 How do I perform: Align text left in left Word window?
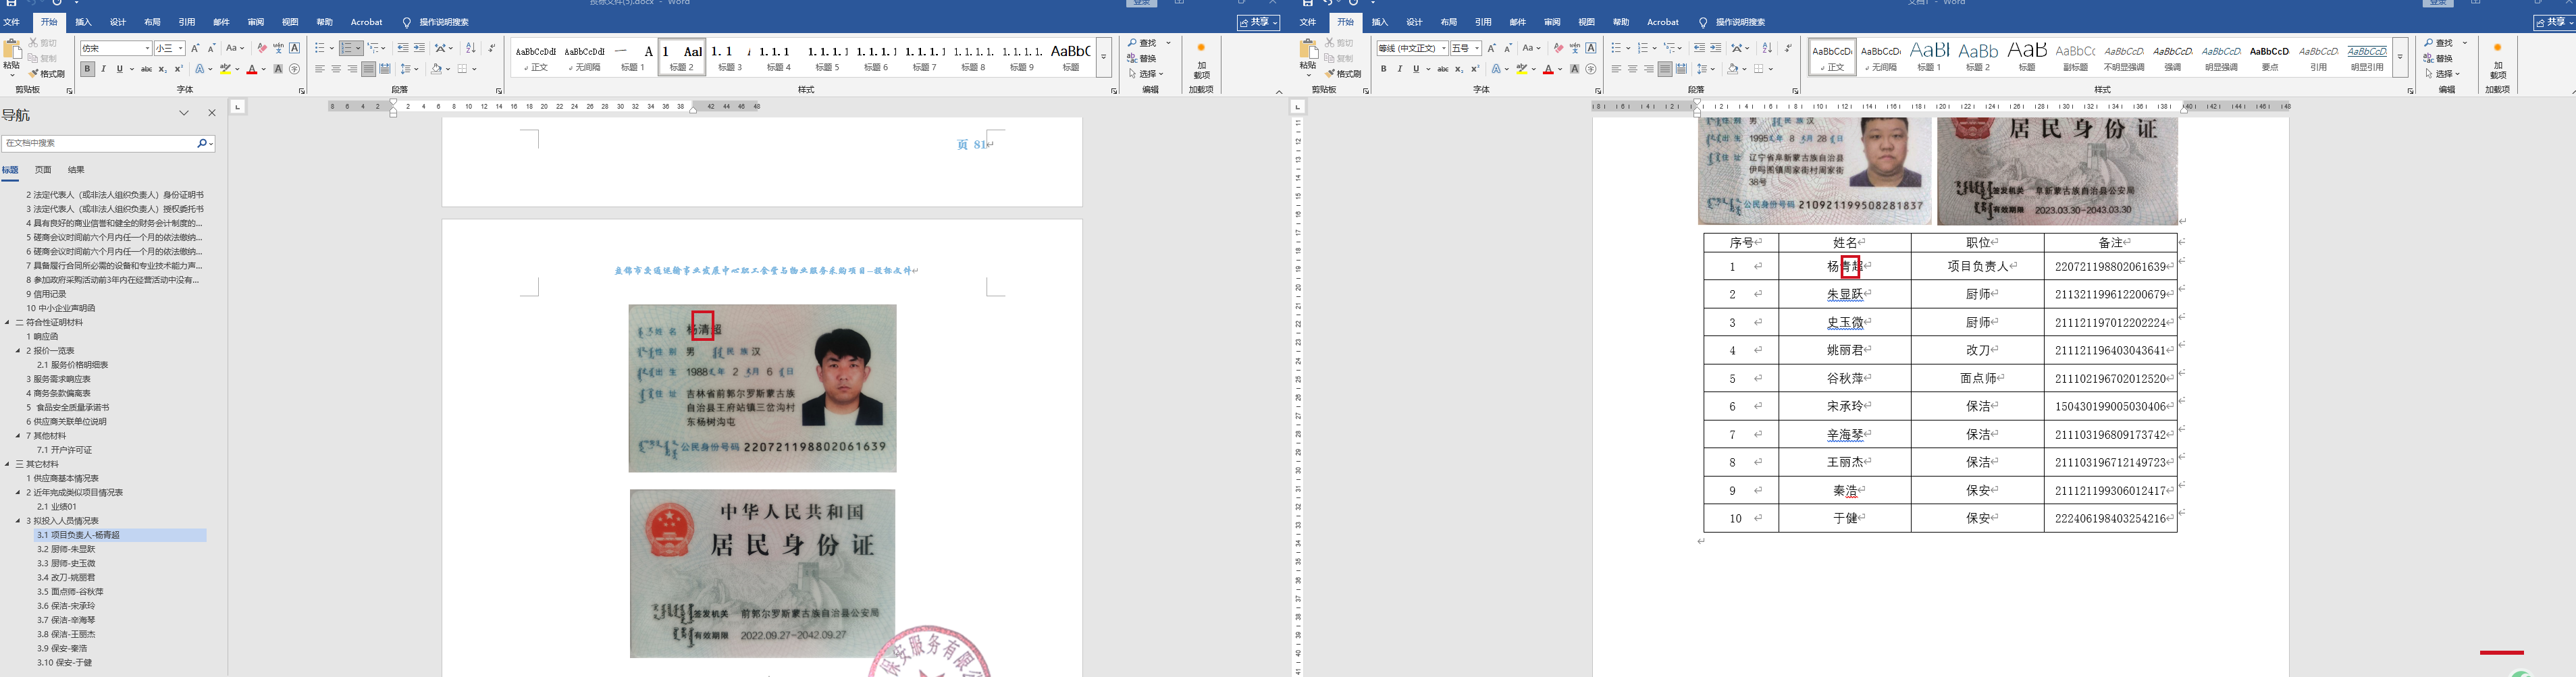(x=320, y=69)
